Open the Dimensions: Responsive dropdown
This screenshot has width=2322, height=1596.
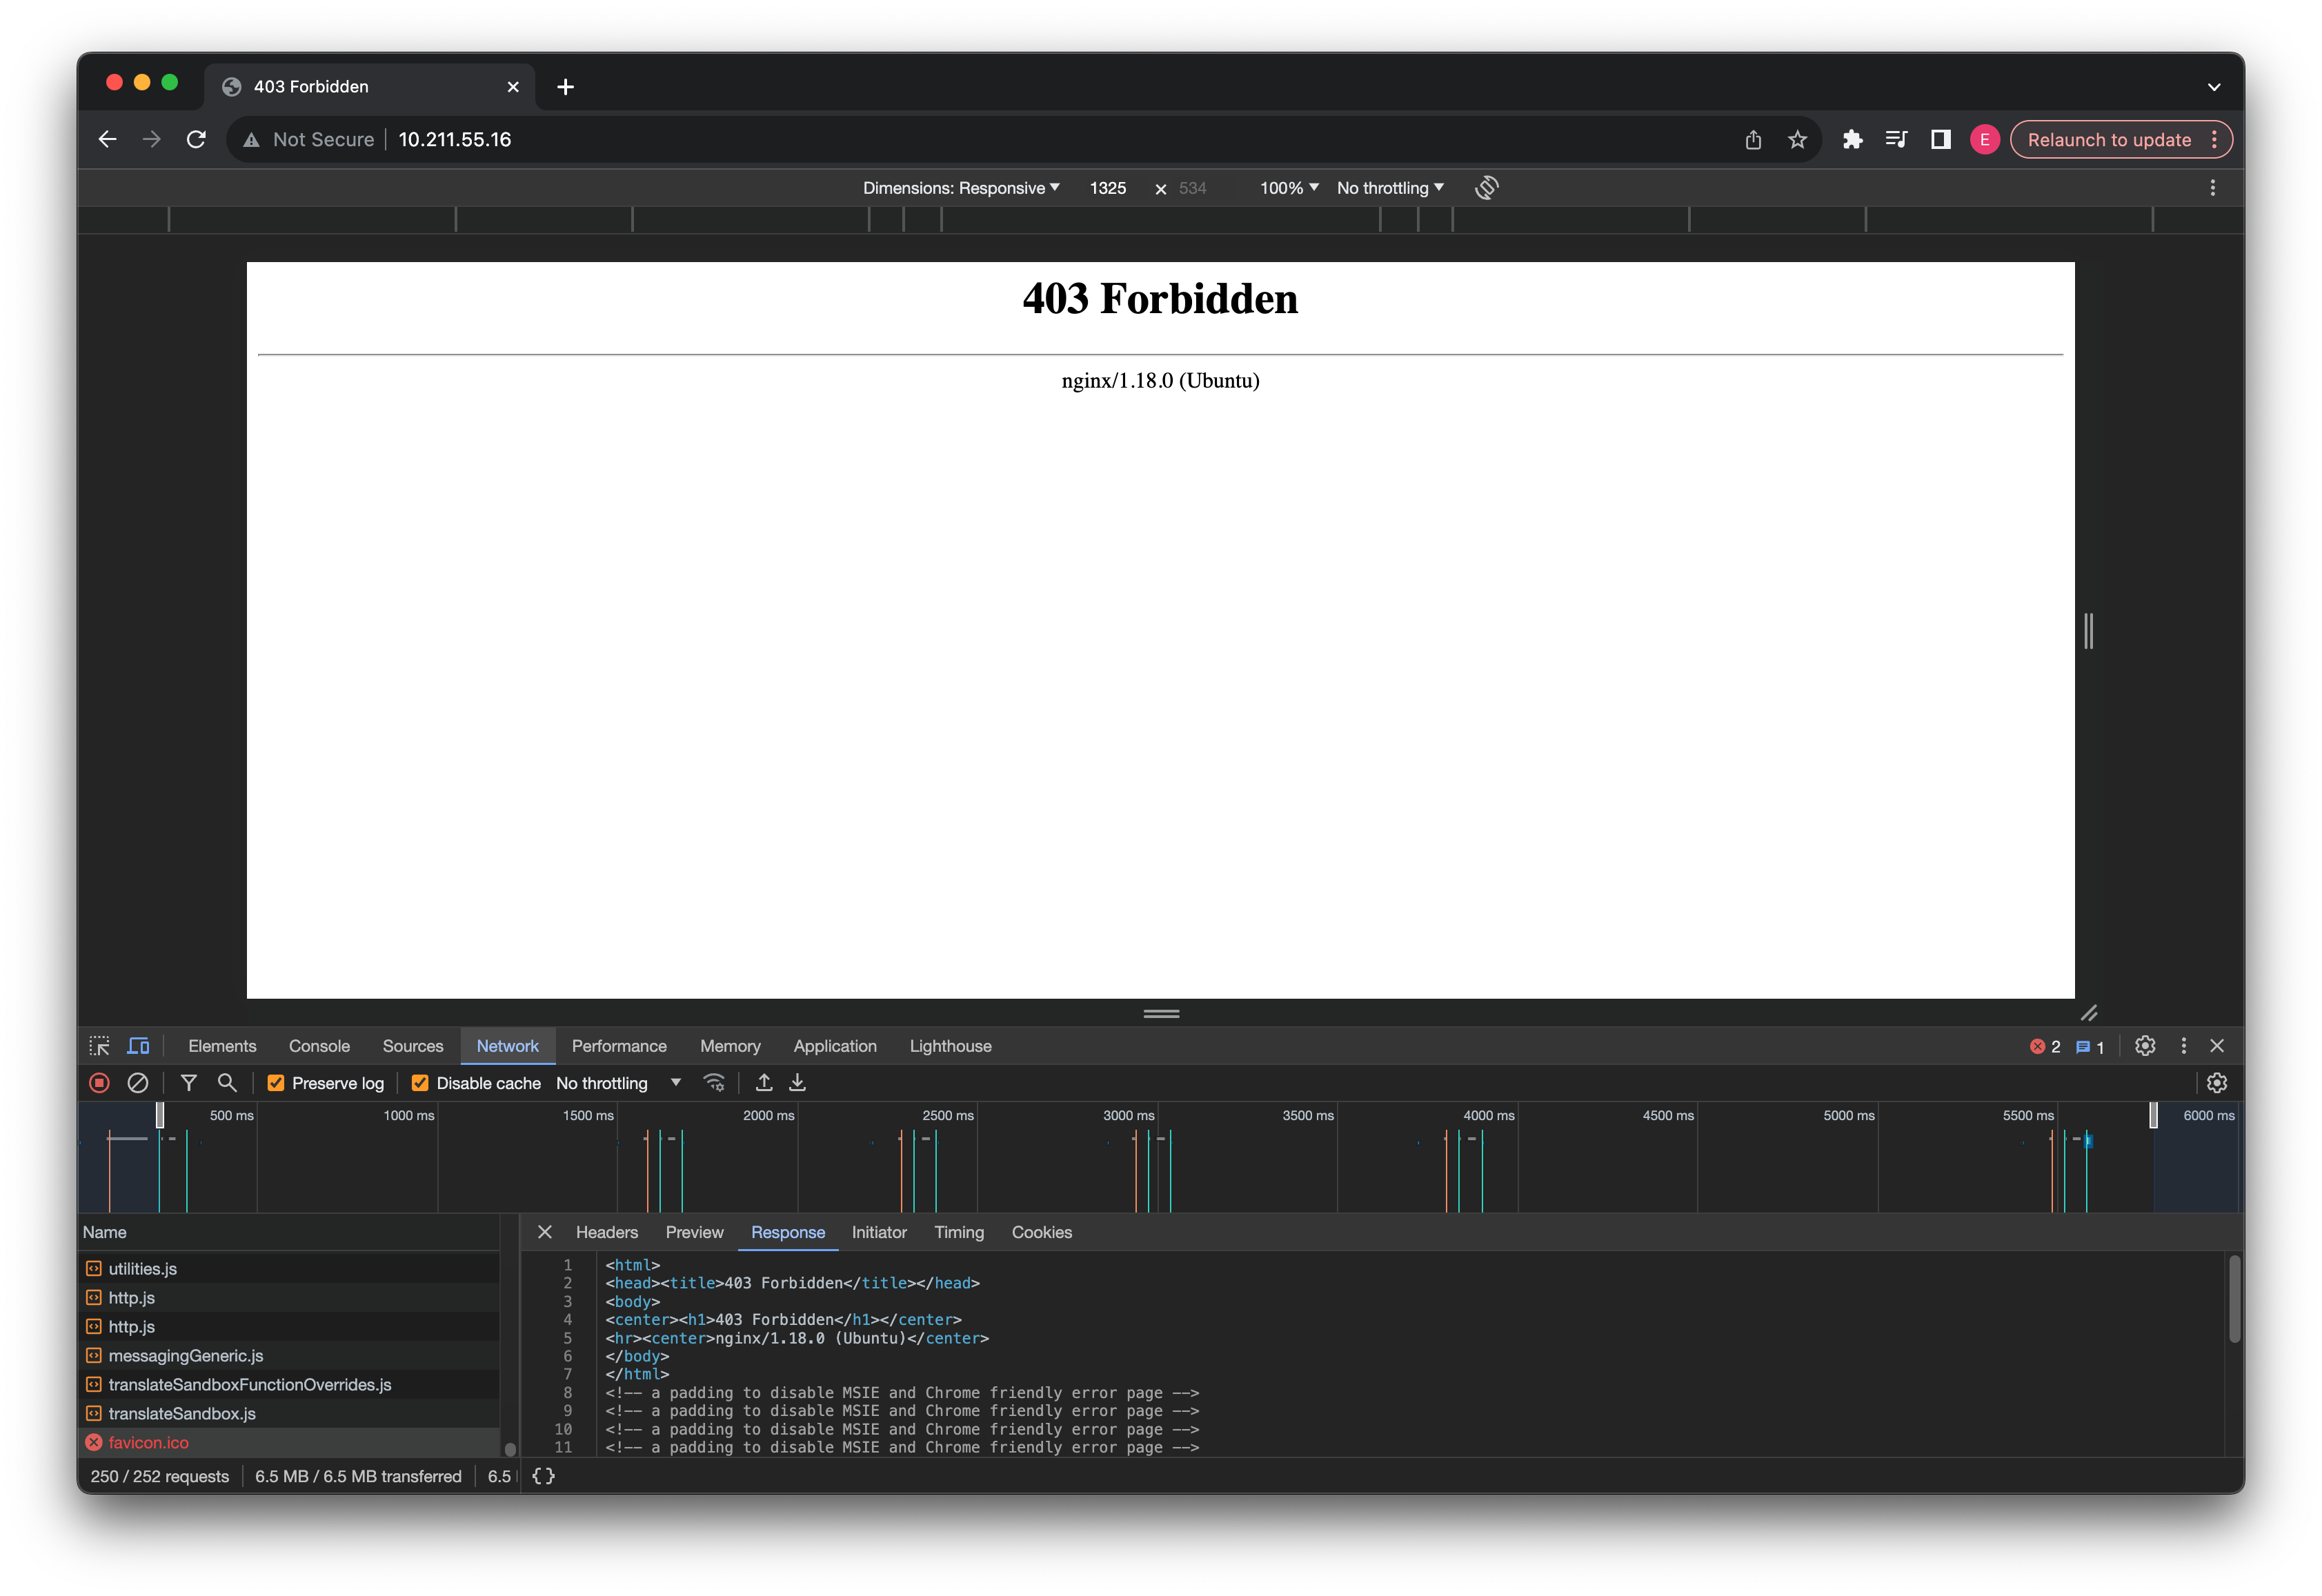(960, 188)
